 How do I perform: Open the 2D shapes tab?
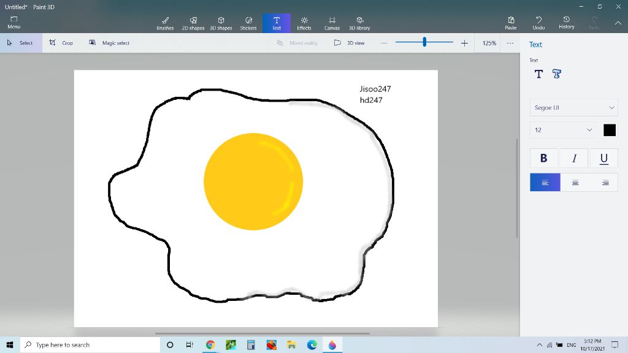coord(193,23)
